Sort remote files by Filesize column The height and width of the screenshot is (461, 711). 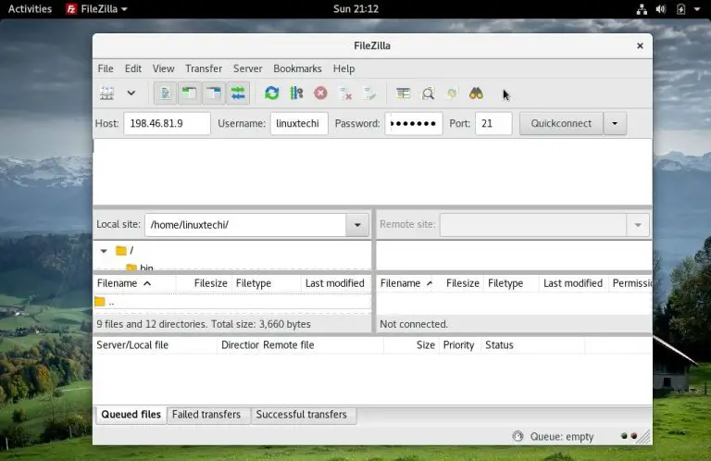[x=459, y=283]
